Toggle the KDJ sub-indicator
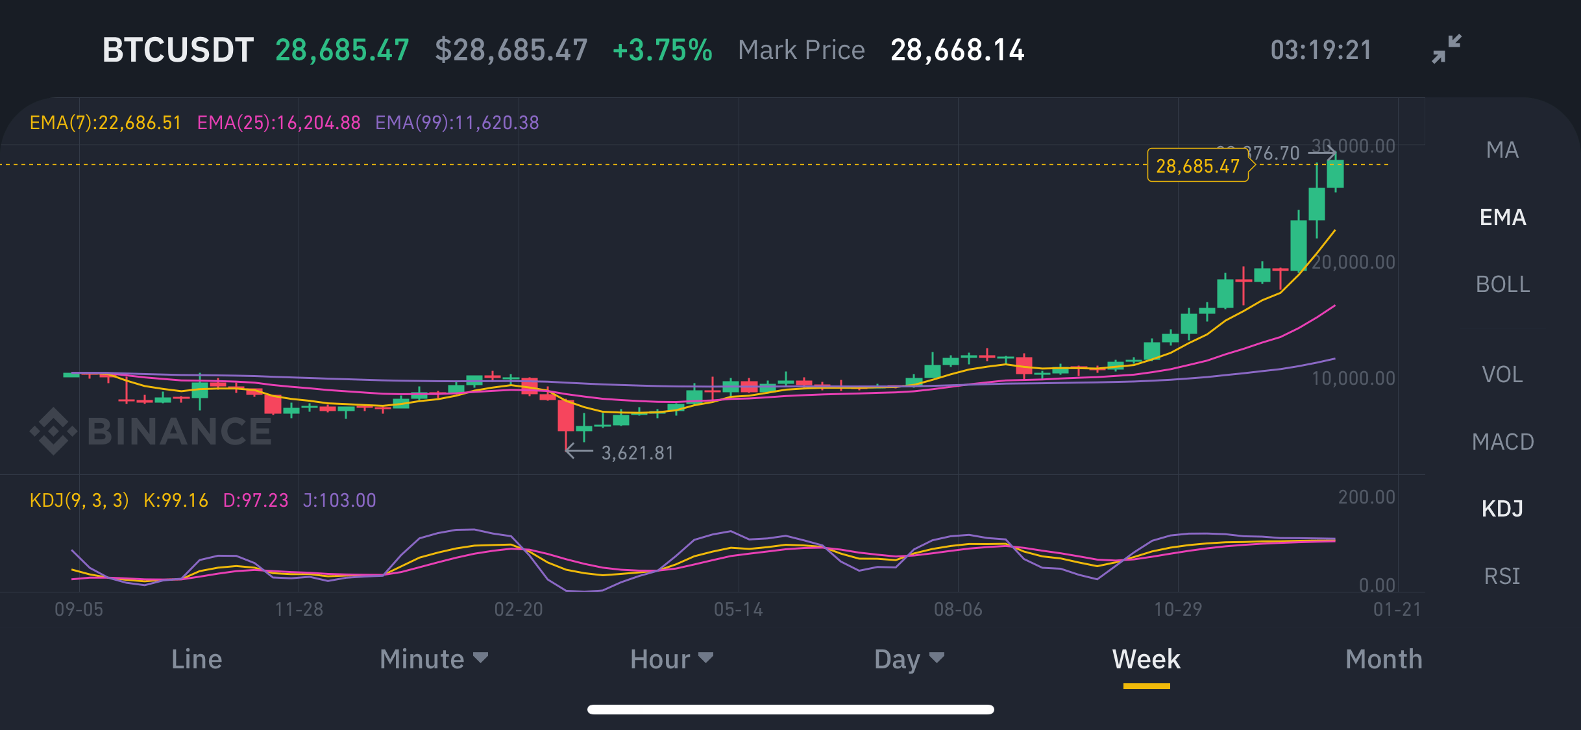Image resolution: width=1581 pixels, height=730 pixels. point(1502,509)
